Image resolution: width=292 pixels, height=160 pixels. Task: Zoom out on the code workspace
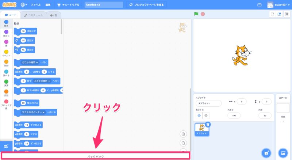183,143
